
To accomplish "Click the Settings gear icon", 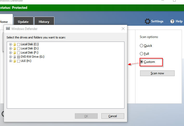I will [147, 21].
